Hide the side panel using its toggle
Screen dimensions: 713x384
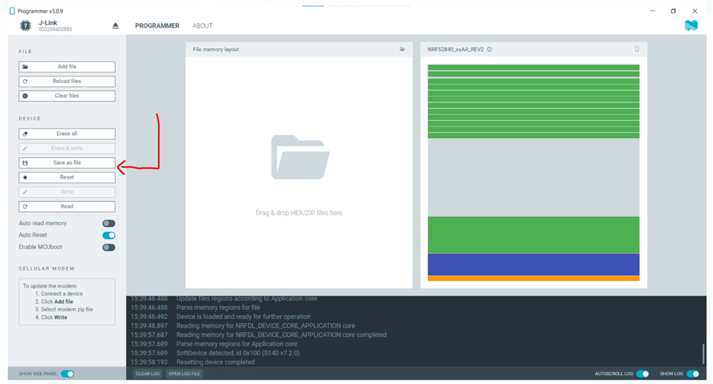(67, 374)
